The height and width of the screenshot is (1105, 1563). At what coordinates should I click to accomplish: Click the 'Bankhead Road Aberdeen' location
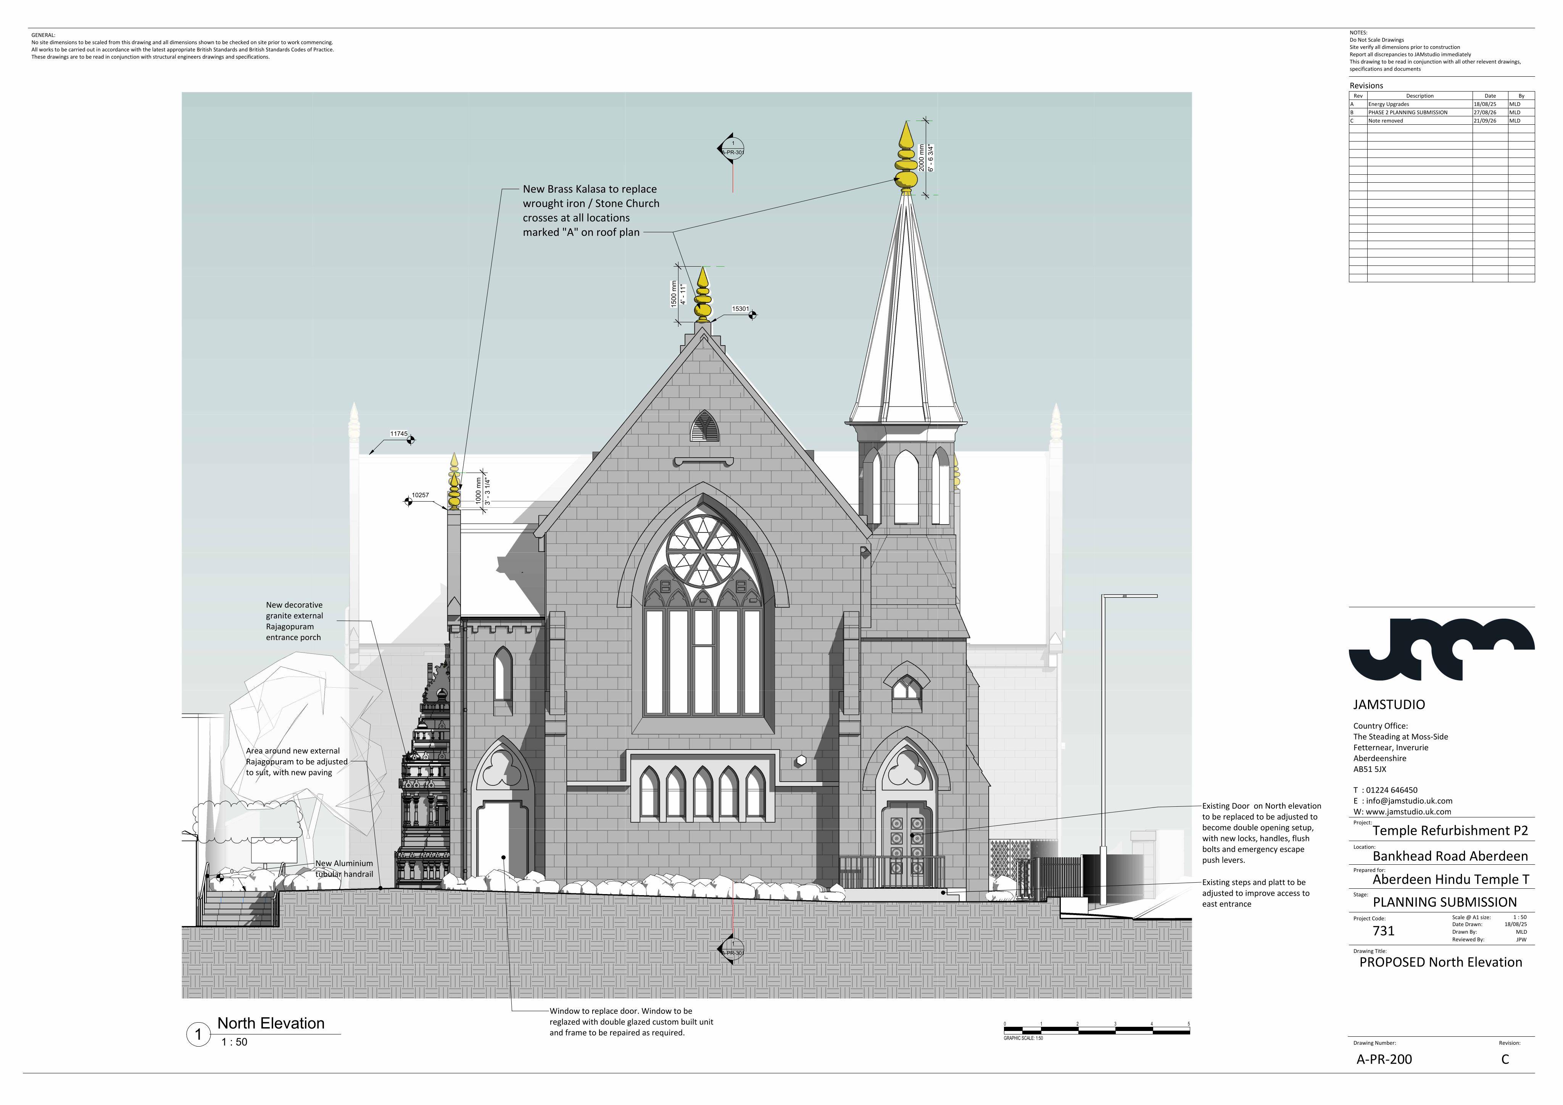[1451, 856]
